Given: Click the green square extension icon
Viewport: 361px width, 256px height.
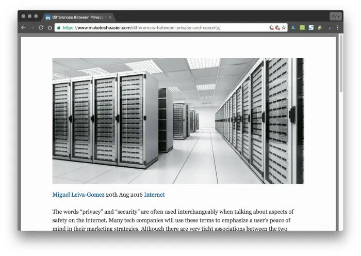Looking at the screenshot, I should [302, 27].
